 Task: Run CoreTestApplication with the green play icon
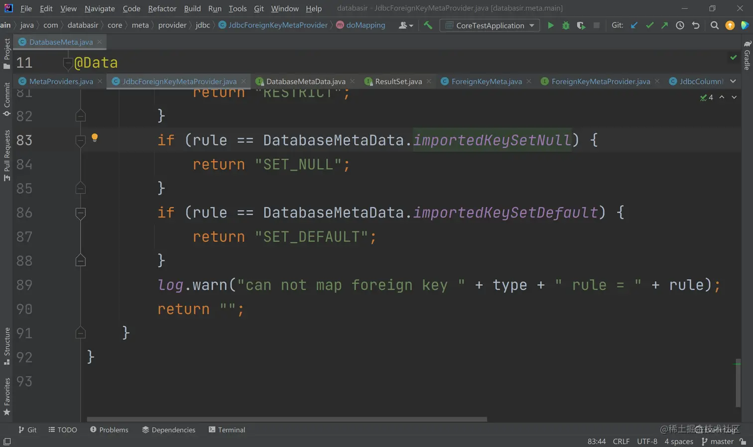click(550, 25)
